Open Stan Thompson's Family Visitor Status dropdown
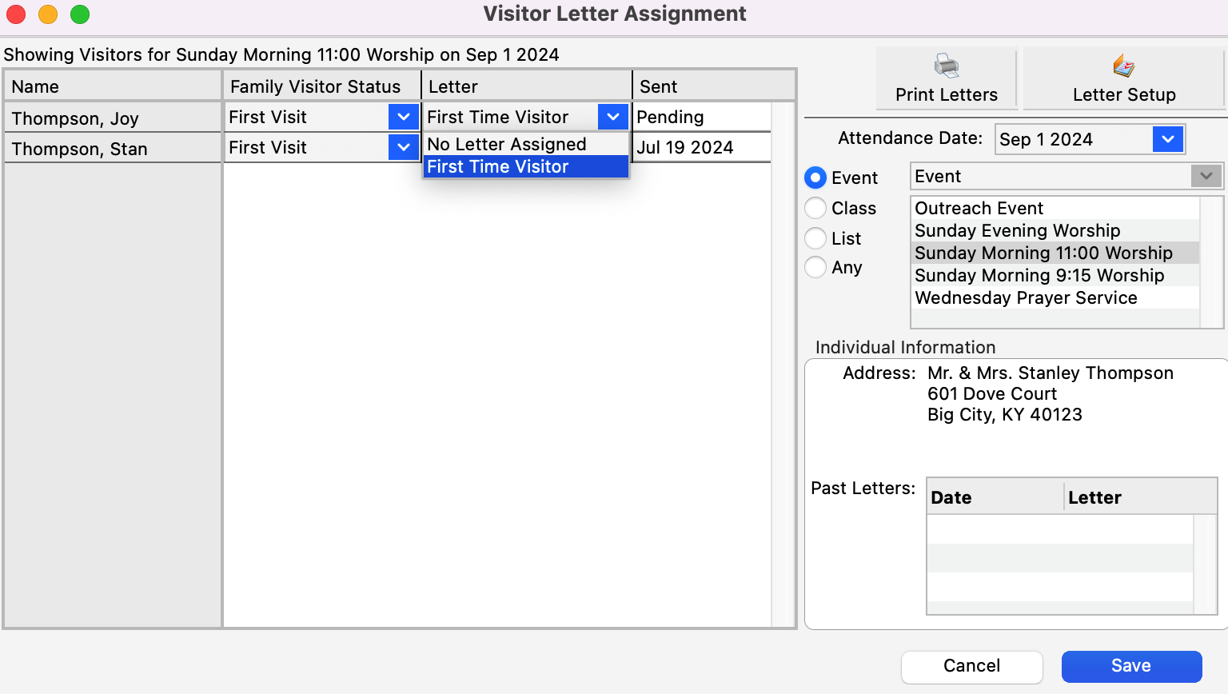 click(404, 147)
